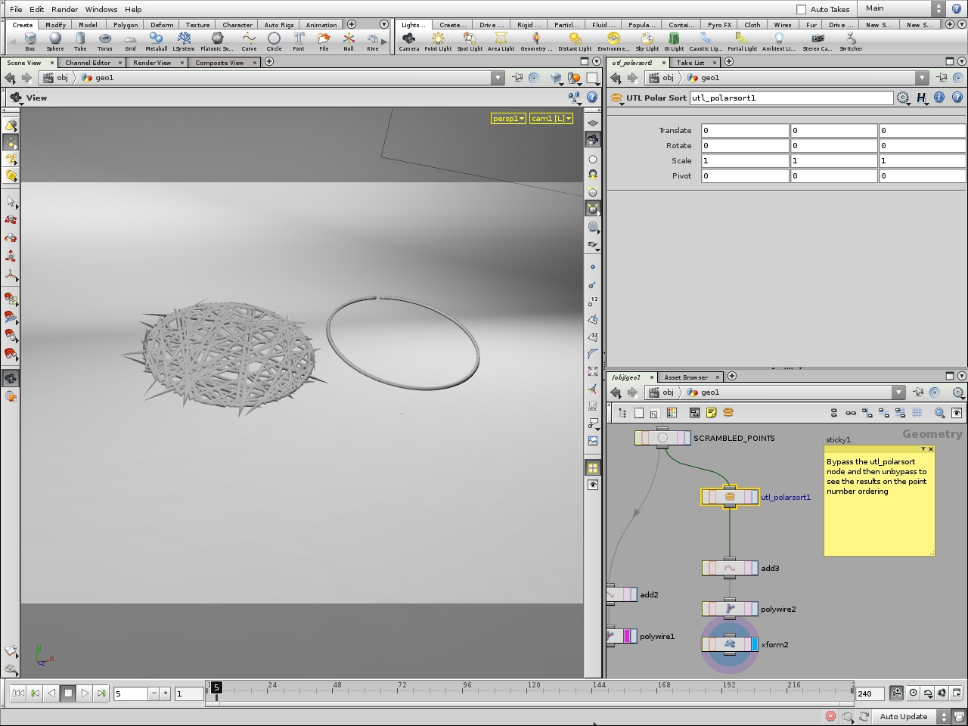Open the persp1 viewport dropdown
The width and height of the screenshot is (968, 726).
click(x=508, y=118)
